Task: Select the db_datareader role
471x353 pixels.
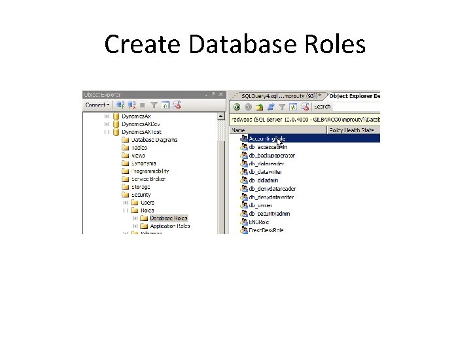Action: (266, 163)
